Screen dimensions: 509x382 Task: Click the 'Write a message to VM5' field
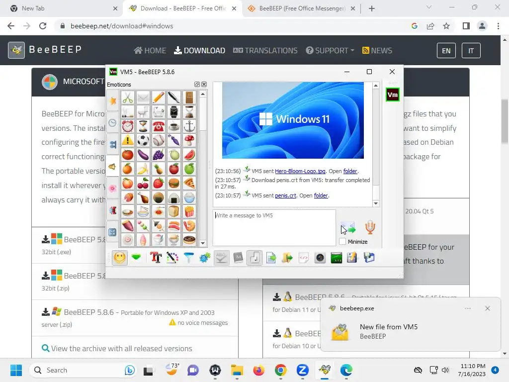click(274, 228)
